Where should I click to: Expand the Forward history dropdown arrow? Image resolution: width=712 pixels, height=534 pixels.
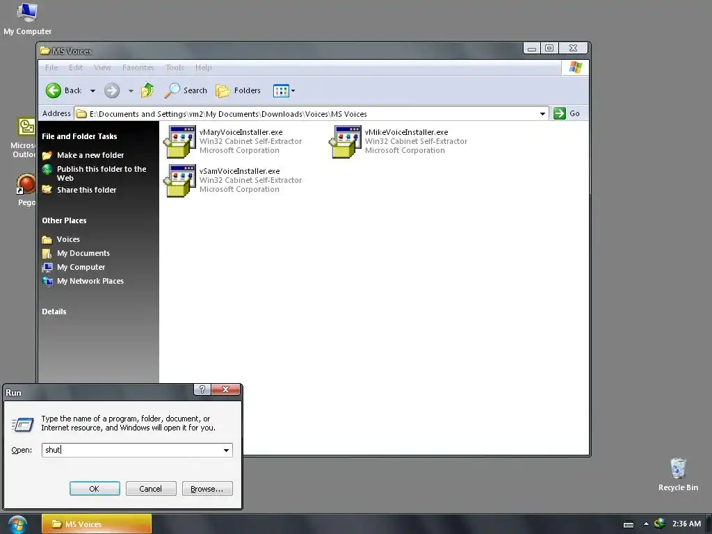(131, 91)
